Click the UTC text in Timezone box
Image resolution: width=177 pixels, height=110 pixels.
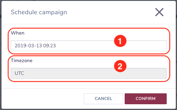19,73
